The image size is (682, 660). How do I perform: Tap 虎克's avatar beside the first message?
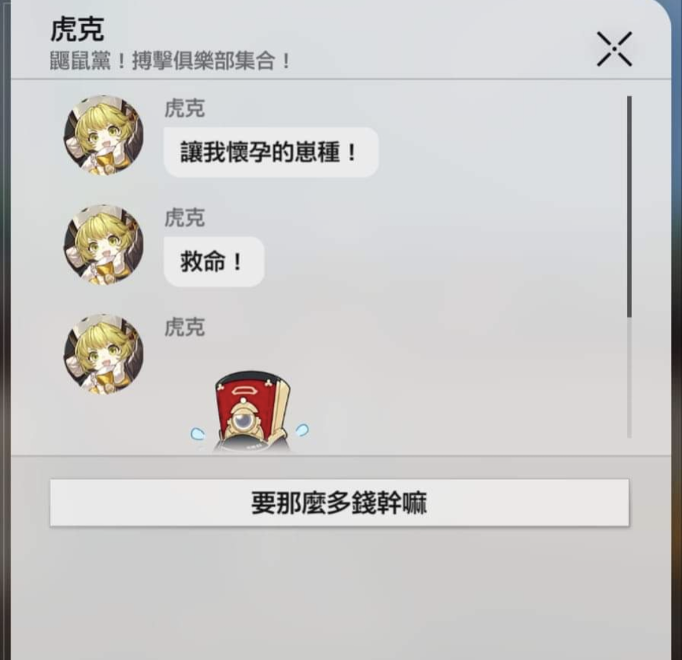pos(104,135)
